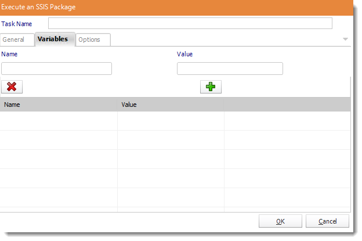Image resolution: width=362 pixels, height=241 pixels.
Task: Click the red X delete variable button
Action: 12,87
